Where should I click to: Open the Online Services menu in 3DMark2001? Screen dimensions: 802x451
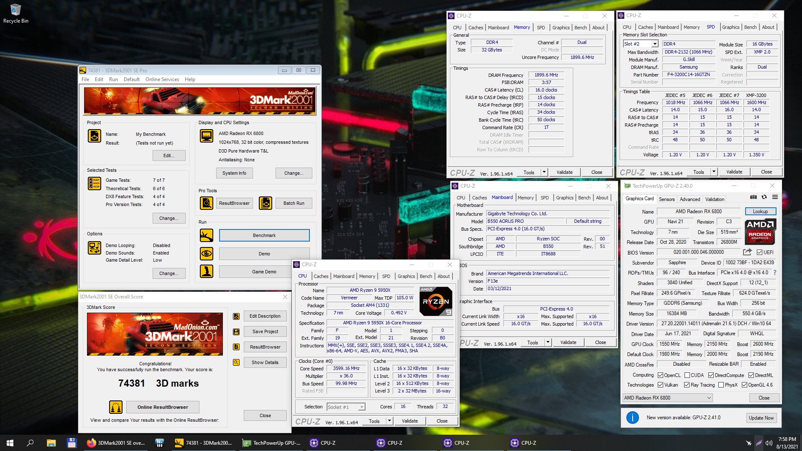pyautogui.click(x=162, y=79)
